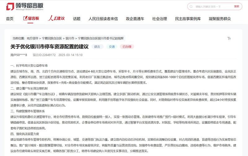Open the 人民建议 logo tab

[x=56, y=19]
